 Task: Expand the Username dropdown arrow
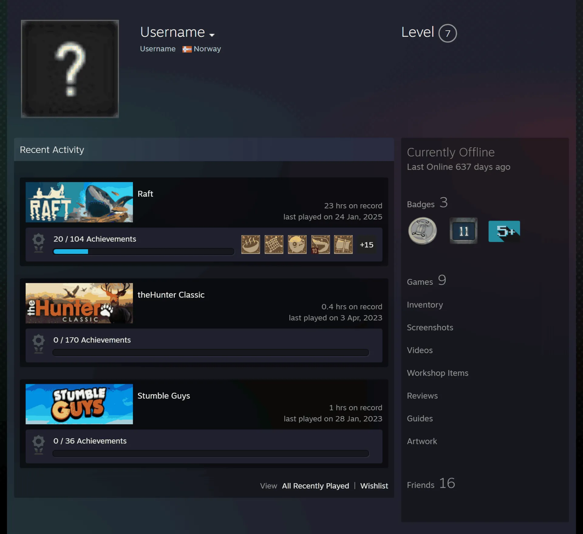click(212, 35)
